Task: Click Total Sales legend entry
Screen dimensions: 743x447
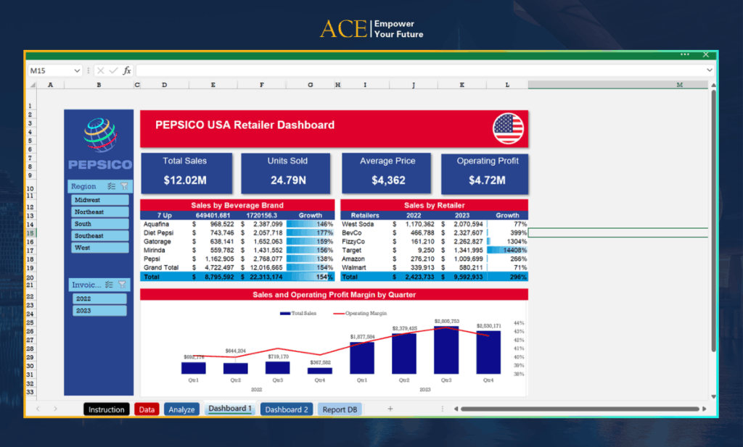Action: [x=298, y=313]
